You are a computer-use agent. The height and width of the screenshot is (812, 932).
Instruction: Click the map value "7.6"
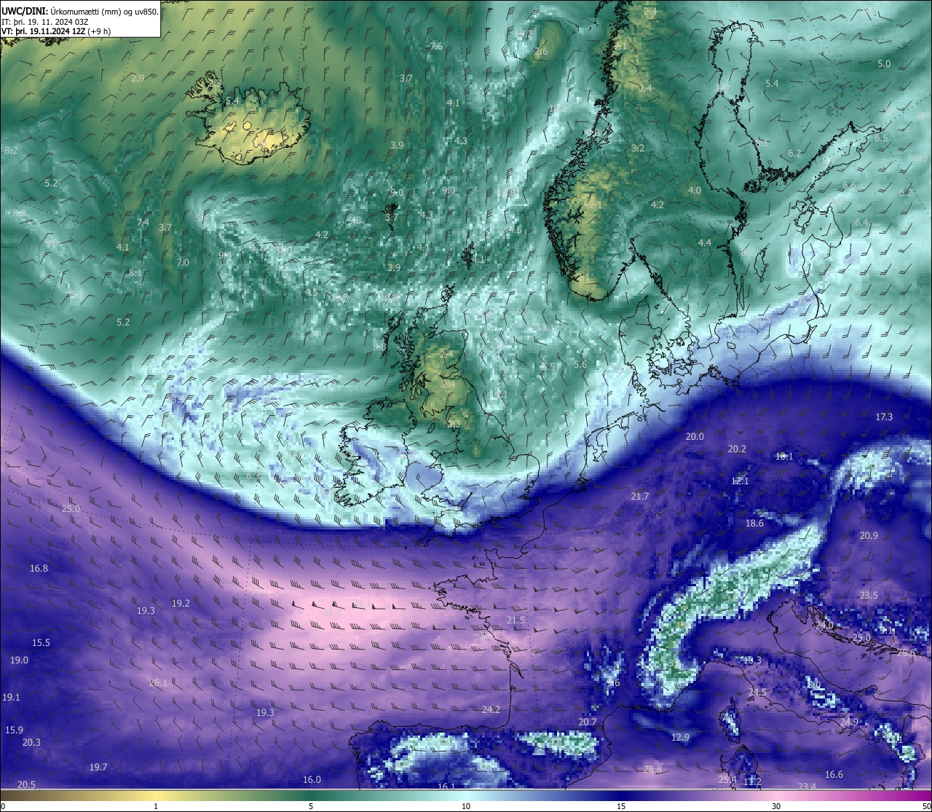coord(436,46)
